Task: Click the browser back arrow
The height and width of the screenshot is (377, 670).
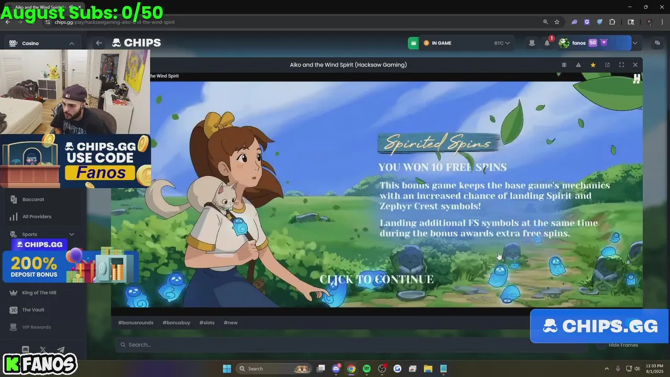Action: click(x=7, y=22)
